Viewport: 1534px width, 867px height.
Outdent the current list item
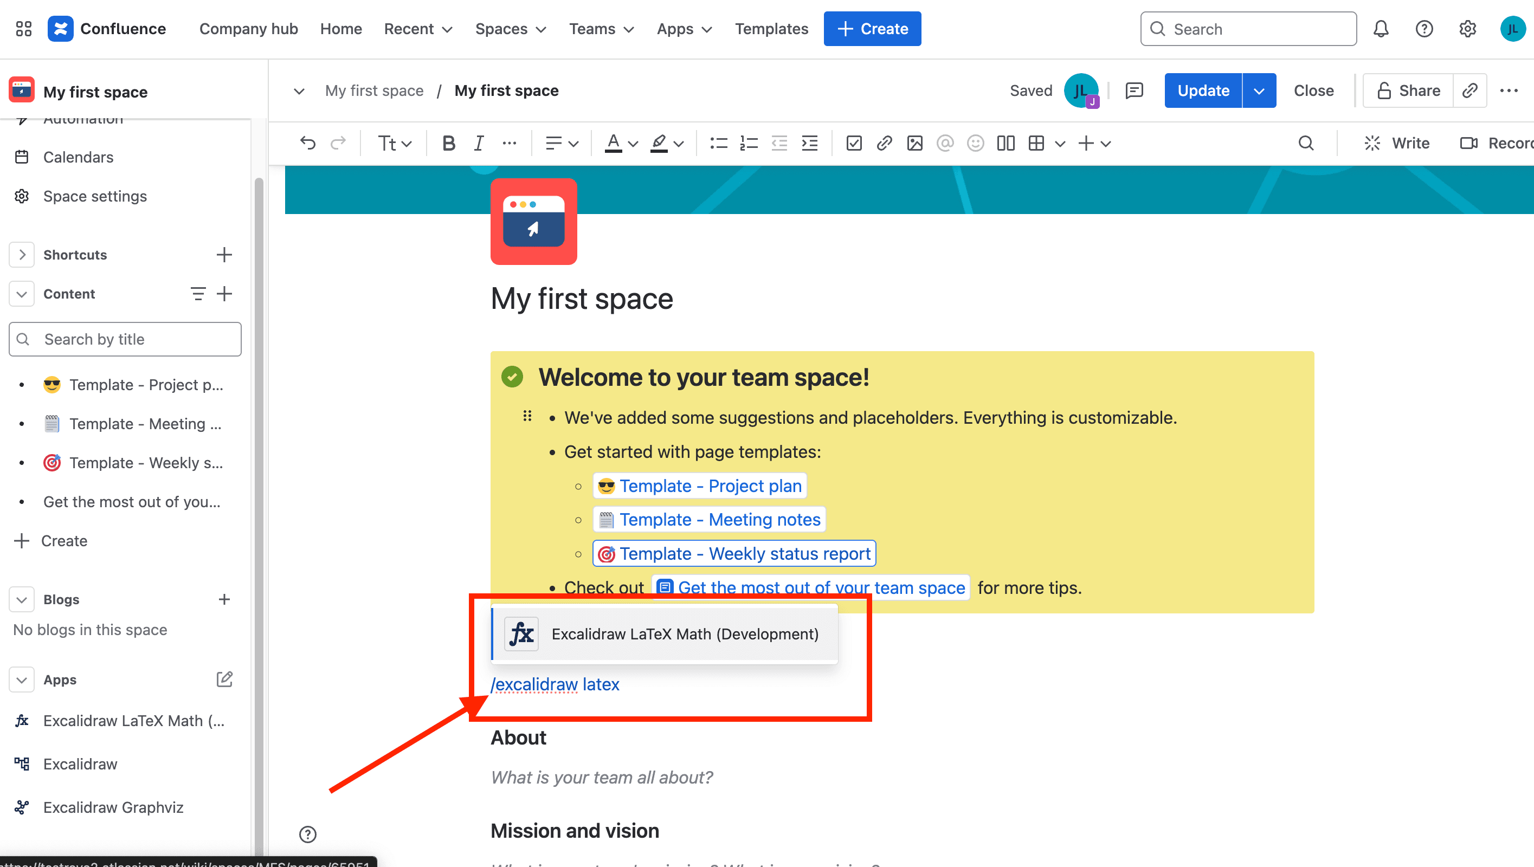pos(779,143)
